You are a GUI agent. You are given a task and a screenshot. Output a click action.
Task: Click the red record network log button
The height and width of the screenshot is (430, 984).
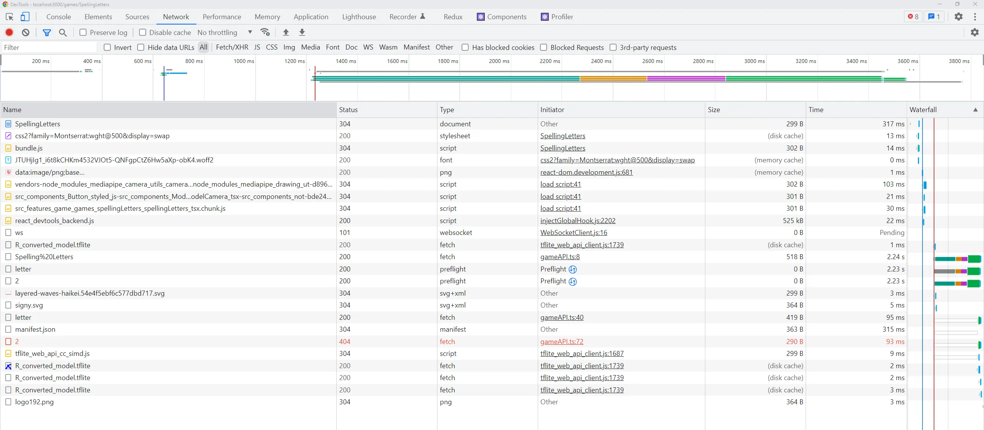(x=9, y=33)
